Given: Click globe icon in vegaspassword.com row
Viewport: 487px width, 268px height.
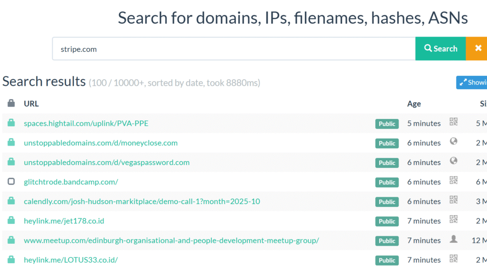Looking at the screenshot, I should (x=454, y=161).
